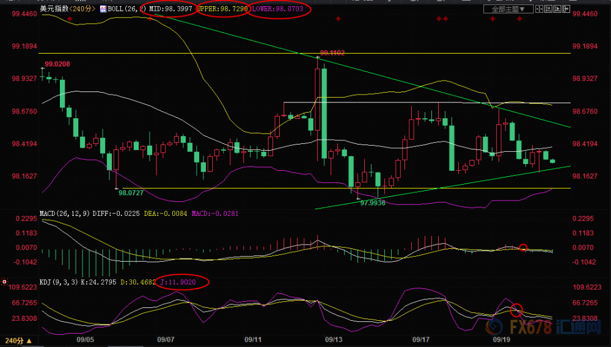Click 99.1894 on the right price axis
The width and height of the screenshot is (611, 347).
click(585, 46)
